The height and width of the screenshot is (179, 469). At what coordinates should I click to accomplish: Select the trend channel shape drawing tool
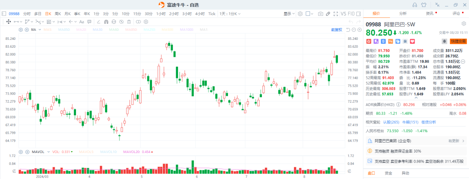[27, 22]
